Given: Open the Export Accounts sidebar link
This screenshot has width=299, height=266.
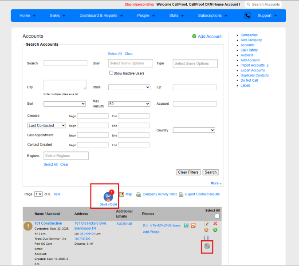Looking at the screenshot, I should (x=253, y=70).
